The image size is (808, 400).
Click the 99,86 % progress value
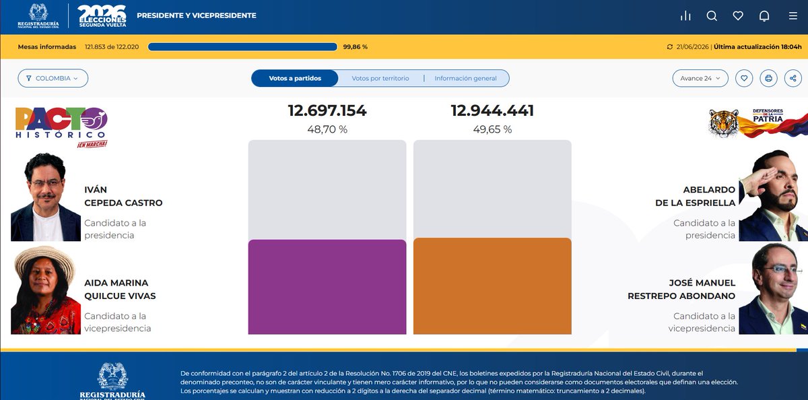356,47
